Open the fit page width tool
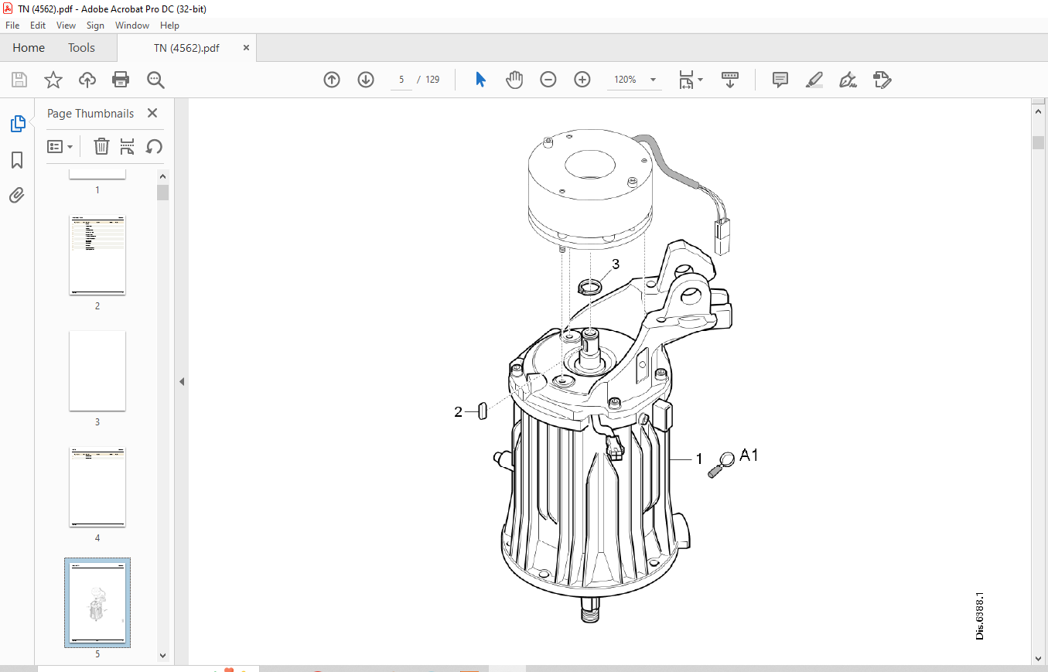 coord(686,80)
